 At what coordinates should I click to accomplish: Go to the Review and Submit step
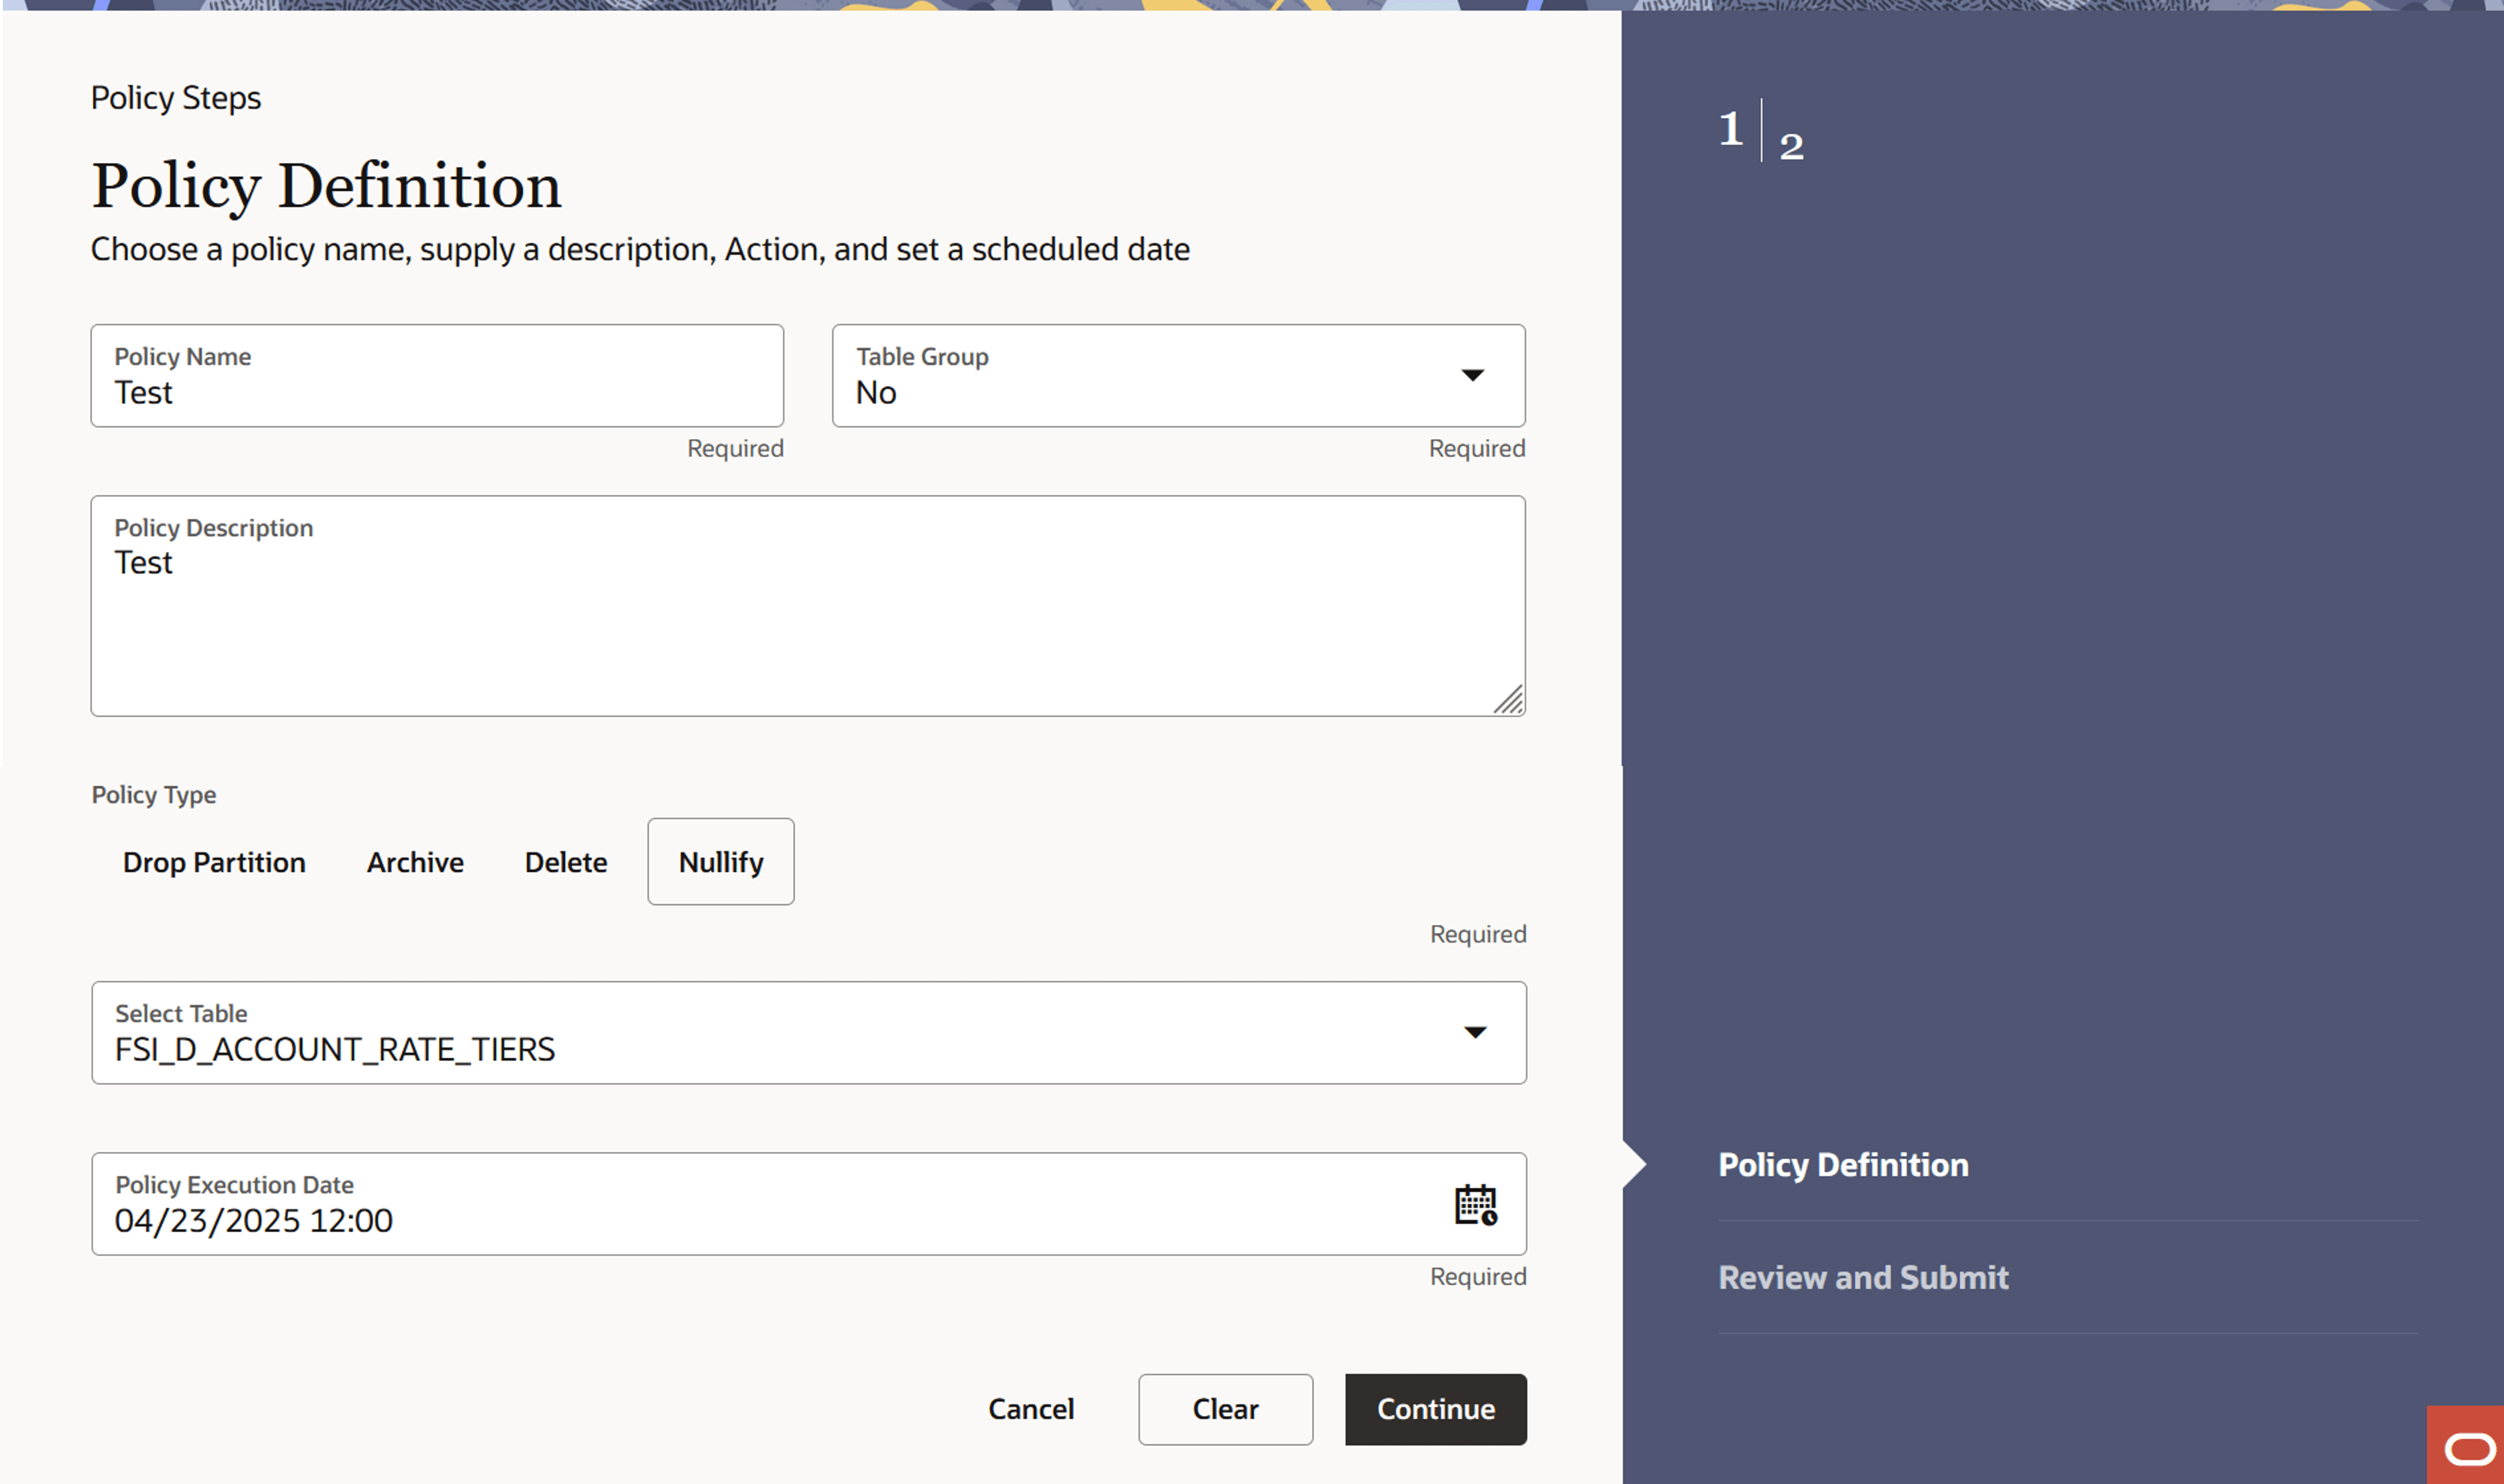coord(1863,1277)
